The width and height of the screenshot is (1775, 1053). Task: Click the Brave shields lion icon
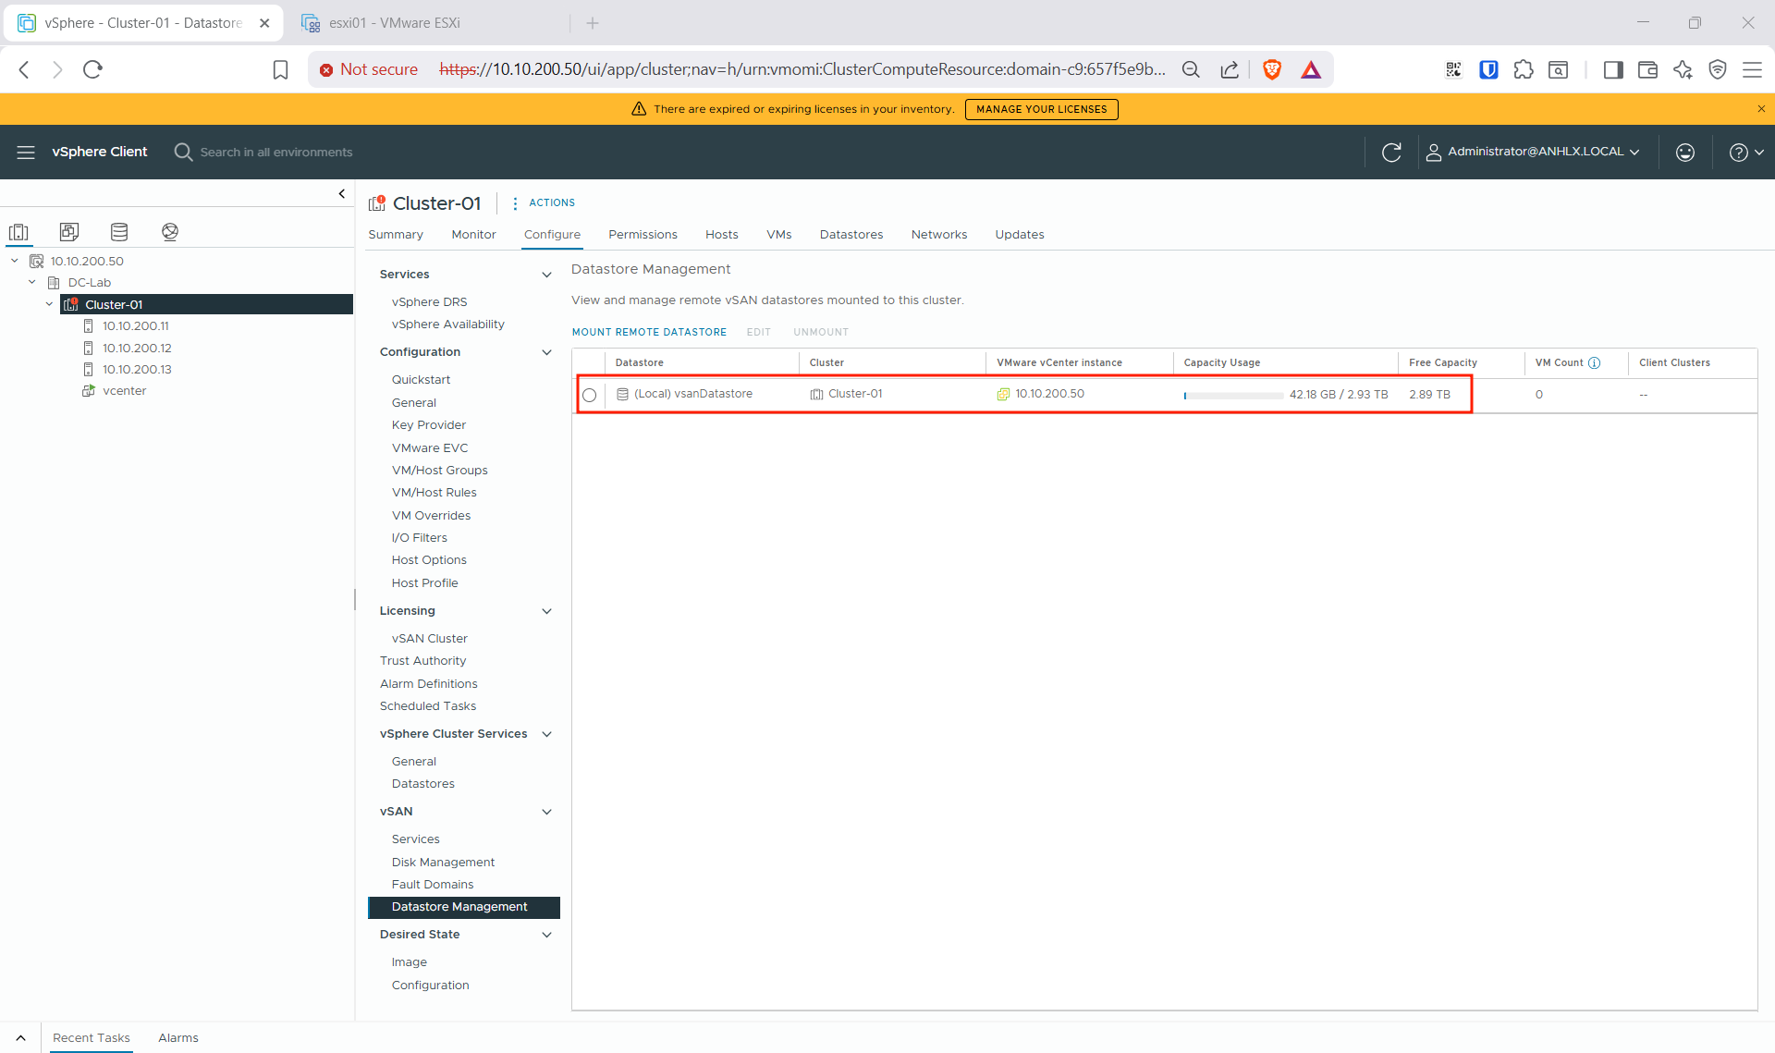coord(1272,69)
